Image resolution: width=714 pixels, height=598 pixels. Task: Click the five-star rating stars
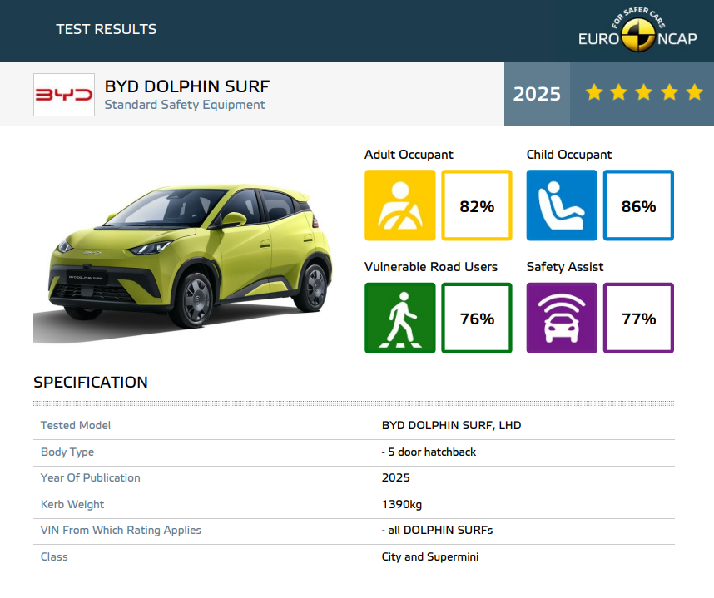(x=644, y=92)
